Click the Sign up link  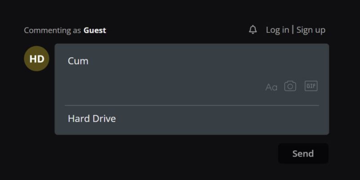pyautogui.click(x=310, y=30)
